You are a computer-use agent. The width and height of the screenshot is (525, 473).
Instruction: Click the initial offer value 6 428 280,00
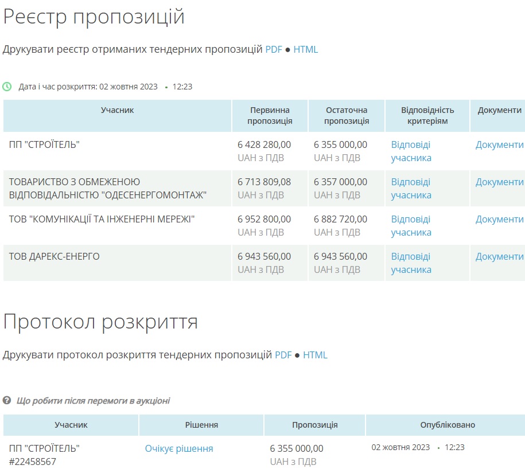tap(264, 144)
